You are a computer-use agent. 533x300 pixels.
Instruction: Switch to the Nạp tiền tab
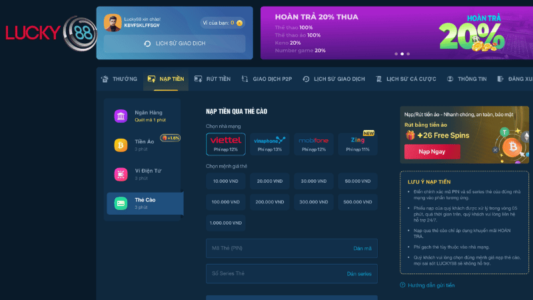coord(166,79)
